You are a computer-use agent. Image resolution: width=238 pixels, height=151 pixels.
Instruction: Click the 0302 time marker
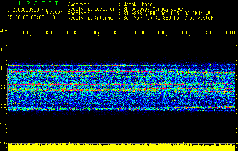(x=49, y=32)
